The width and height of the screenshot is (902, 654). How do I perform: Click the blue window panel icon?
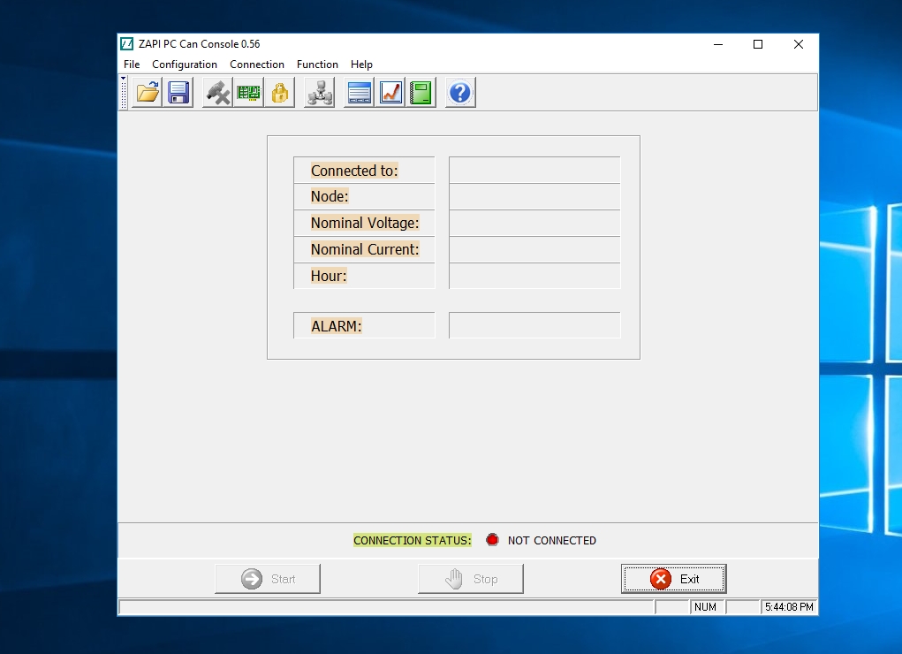359,93
